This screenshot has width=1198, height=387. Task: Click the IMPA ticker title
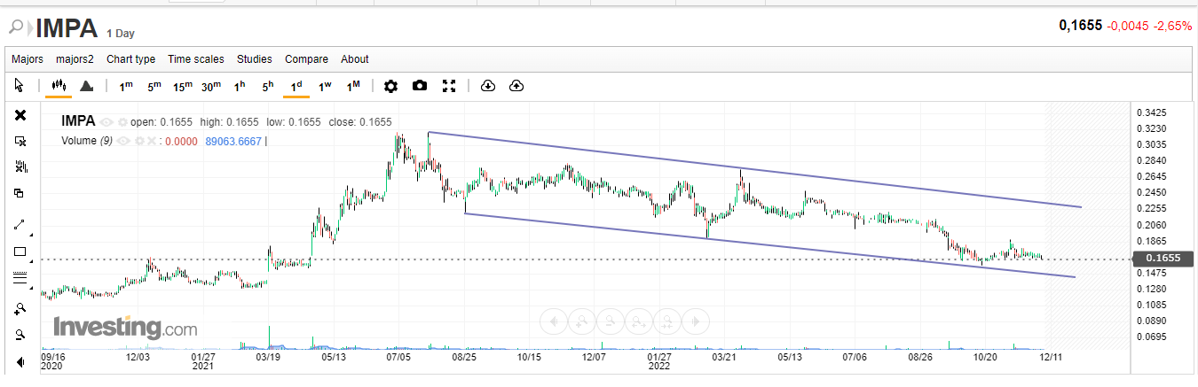pyautogui.click(x=66, y=29)
